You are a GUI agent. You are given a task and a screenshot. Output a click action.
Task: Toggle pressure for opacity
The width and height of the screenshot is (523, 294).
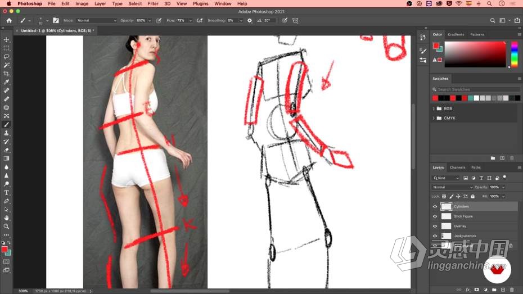(x=159, y=21)
